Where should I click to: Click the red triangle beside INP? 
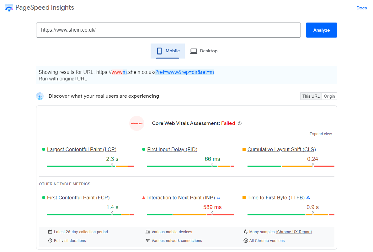click(144, 198)
